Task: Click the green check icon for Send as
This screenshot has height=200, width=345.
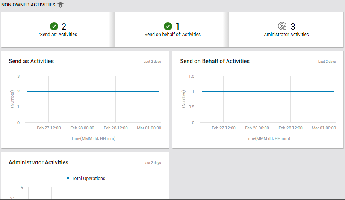Action: pyautogui.click(x=54, y=26)
